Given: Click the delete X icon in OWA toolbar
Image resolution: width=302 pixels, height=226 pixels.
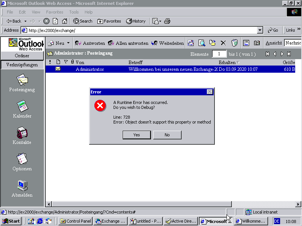Looking at the screenshot, I should click(x=223, y=43).
